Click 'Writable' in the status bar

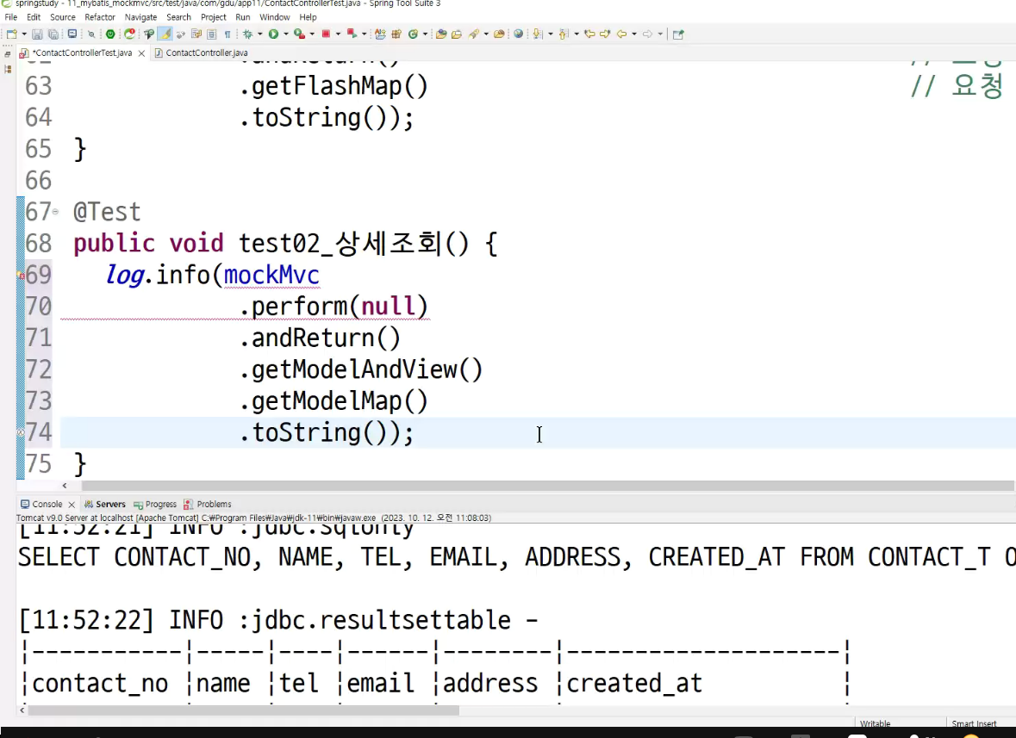click(875, 723)
